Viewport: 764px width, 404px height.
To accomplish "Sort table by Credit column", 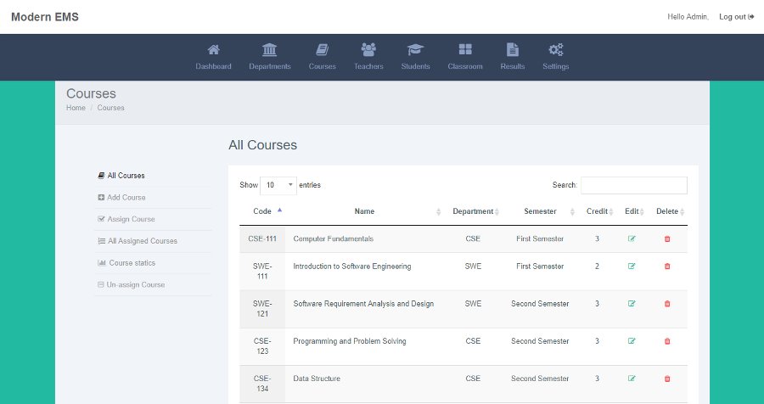I will click(x=597, y=211).
